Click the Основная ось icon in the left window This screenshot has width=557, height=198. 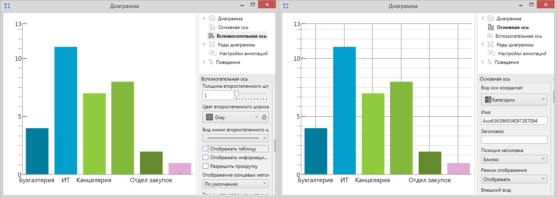[212, 27]
